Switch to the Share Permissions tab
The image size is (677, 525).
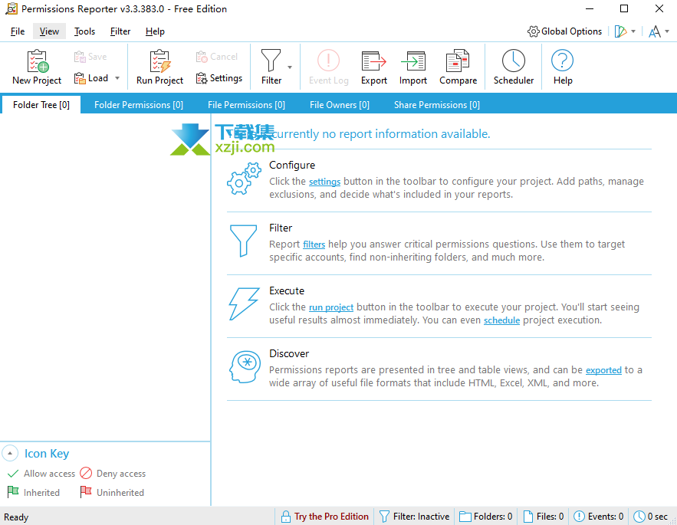pos(437,105)
